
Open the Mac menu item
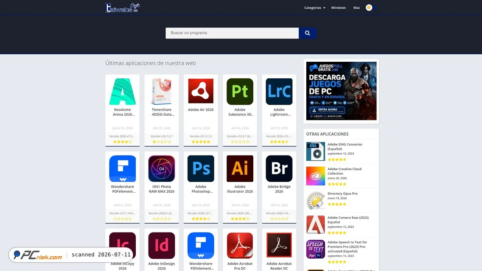point(357,8)
